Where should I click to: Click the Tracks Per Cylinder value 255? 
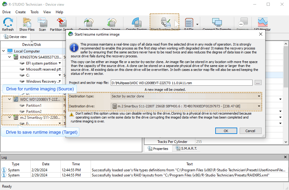[x=199, y=142]
